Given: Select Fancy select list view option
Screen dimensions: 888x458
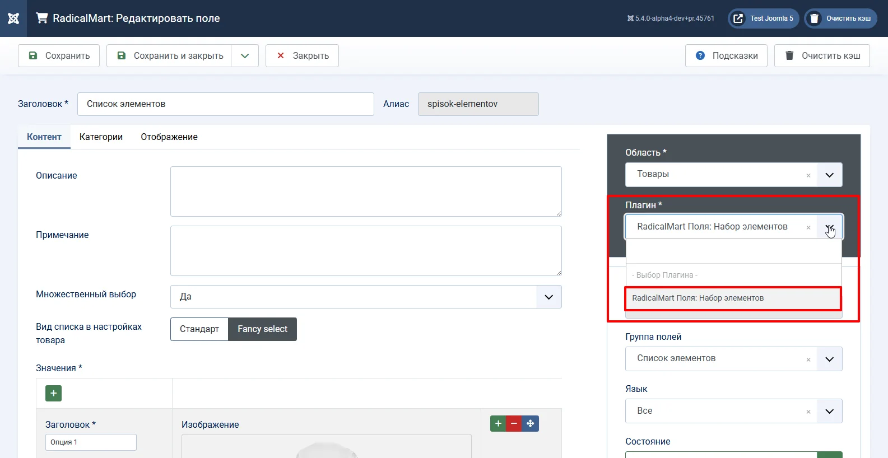Looking at the screenshot, I should [x=262, y=329].
